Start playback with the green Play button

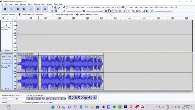click(x=12, y=9)
